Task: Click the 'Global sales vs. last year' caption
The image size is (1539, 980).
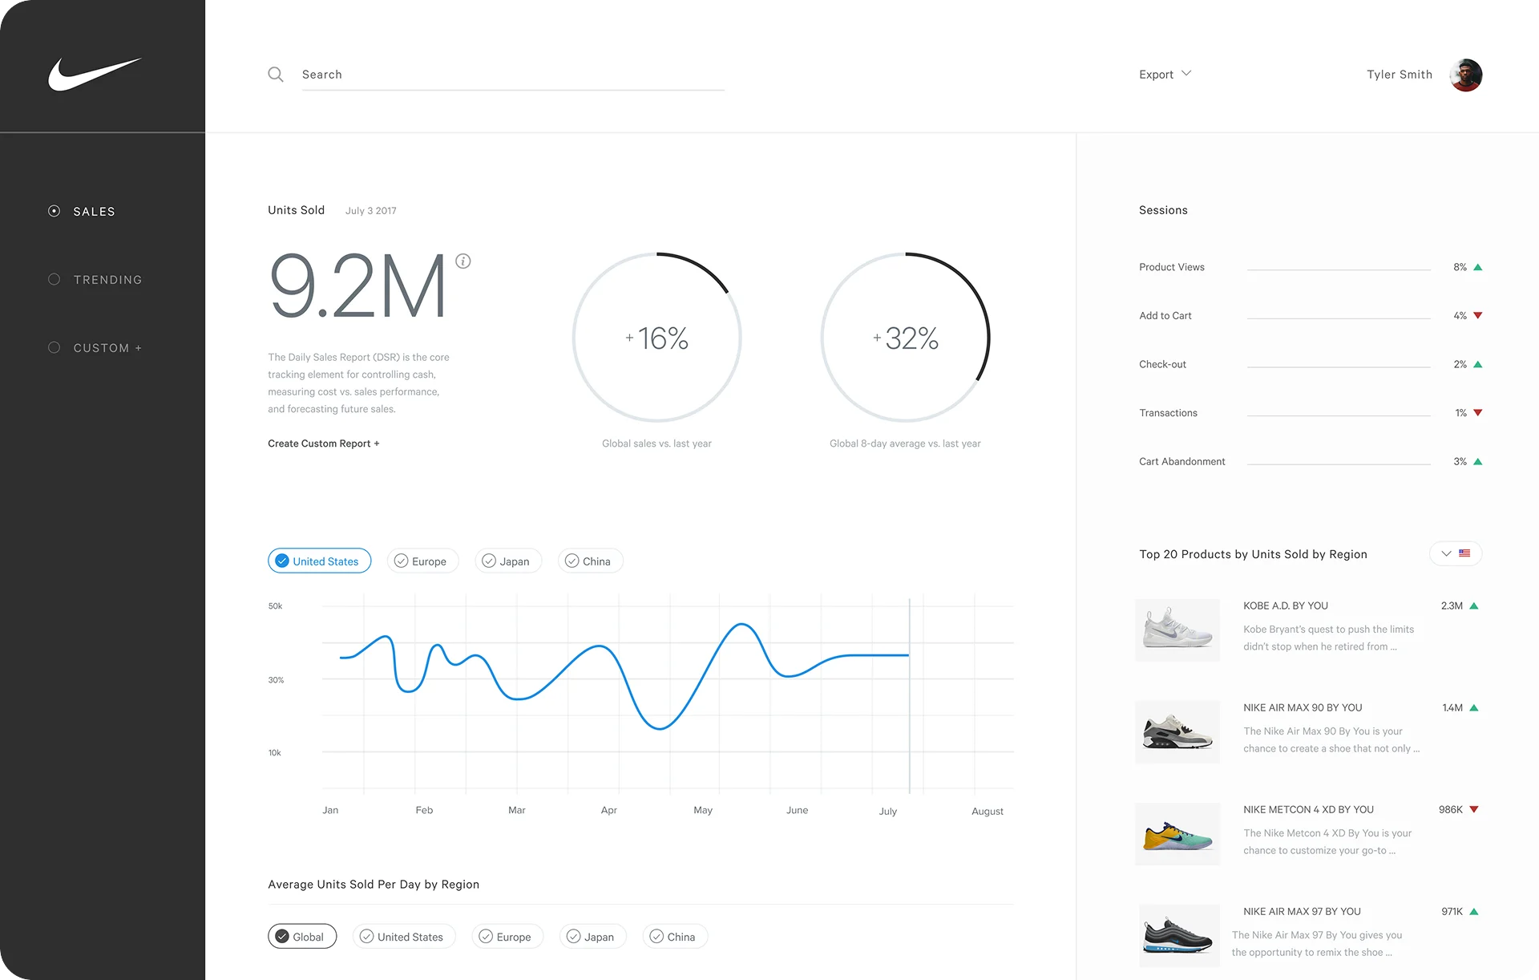Action: [x=656, y=443]
